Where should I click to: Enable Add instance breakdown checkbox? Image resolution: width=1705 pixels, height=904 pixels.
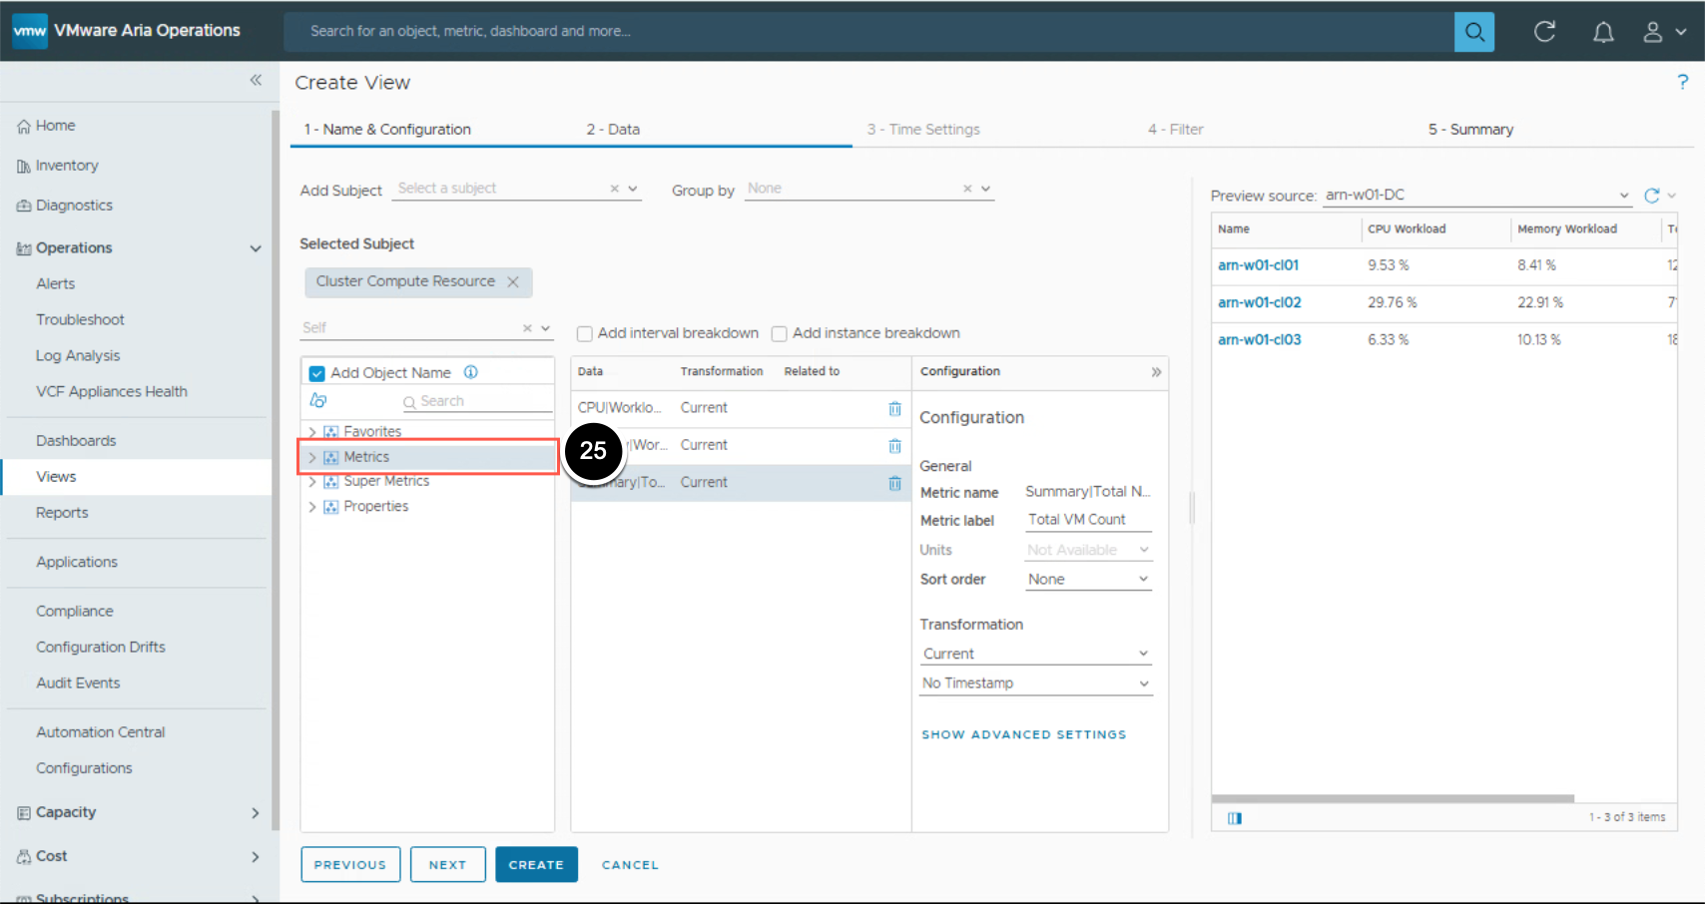[780, 334]
